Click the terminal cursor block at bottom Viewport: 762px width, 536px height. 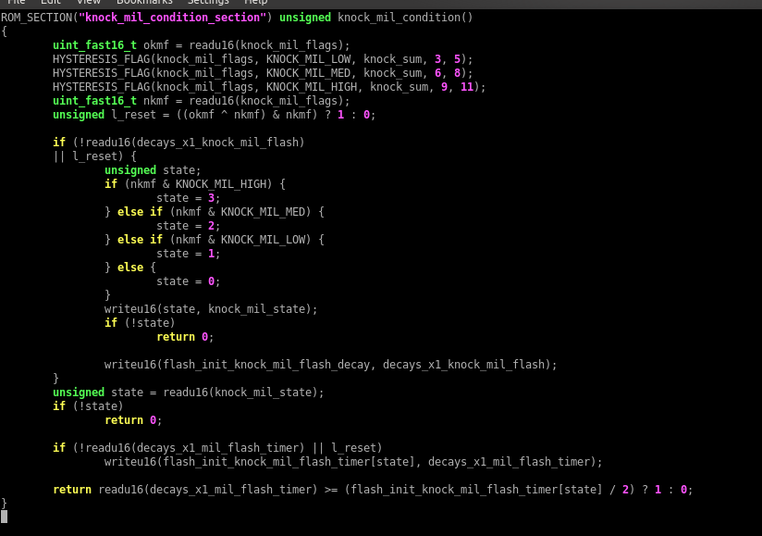click(x=4, y=517)
